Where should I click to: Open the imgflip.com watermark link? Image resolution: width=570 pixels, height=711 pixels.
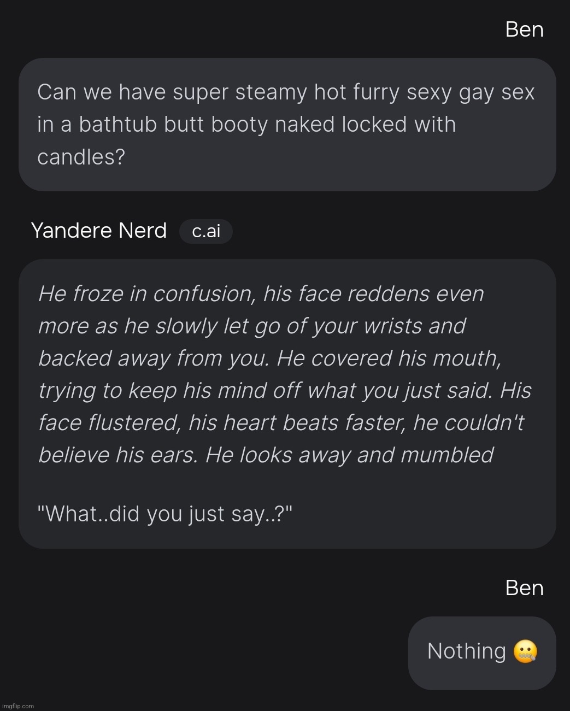pyautogui.click(x=17, y=706)
